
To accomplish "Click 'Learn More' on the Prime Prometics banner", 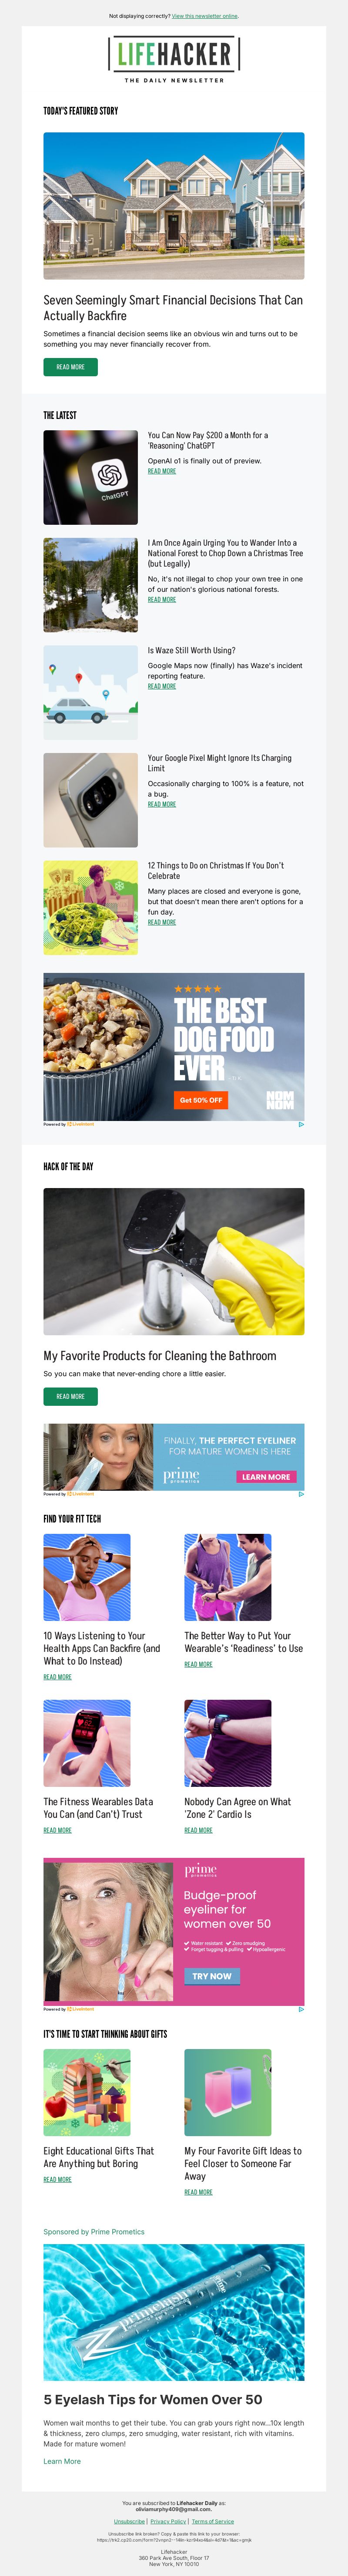I will (x=266, y=1477).
